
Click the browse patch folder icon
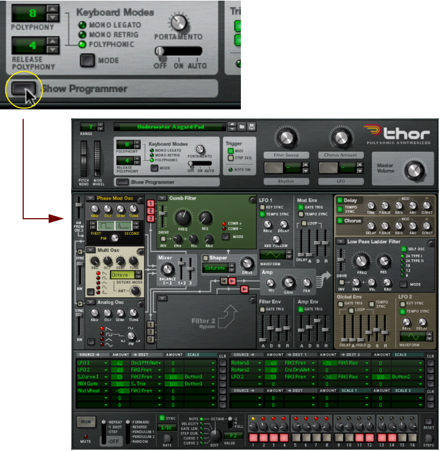point(242,127)
